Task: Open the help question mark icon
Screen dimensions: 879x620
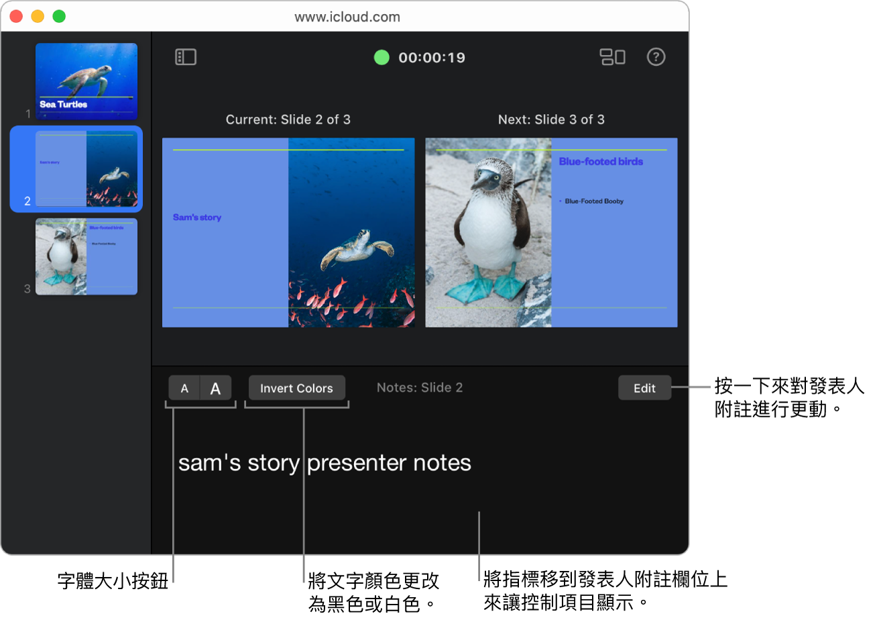Action: pyautogui.click(x=656, y=57)
